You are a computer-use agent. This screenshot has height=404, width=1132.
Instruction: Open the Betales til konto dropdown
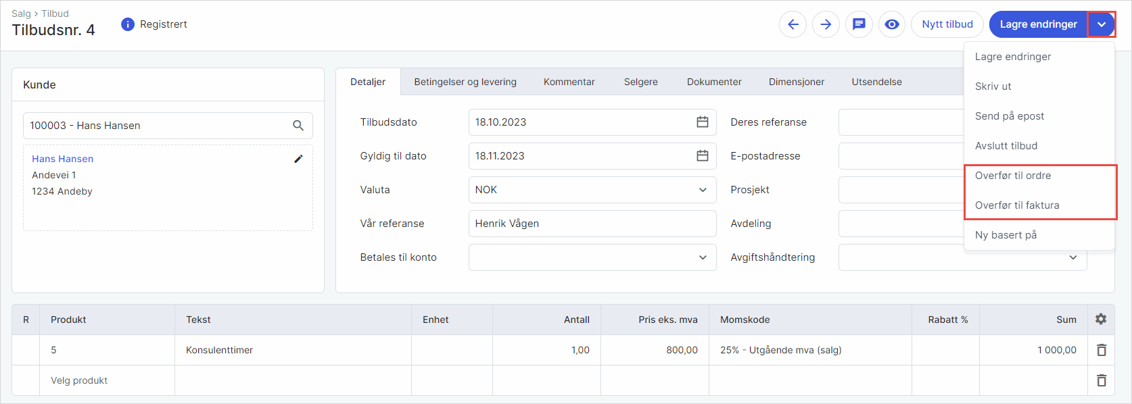tap(703, 257)
